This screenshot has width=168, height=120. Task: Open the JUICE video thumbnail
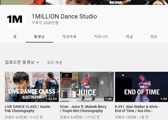coord(87,87)
